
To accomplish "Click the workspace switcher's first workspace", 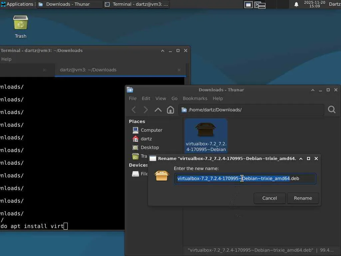I will pos(248,5).
